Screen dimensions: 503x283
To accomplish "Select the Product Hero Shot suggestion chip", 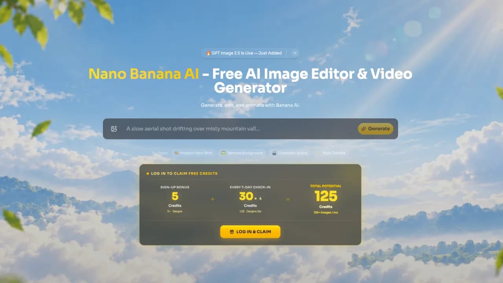I will pyautogui.click(x=193, y=153).
